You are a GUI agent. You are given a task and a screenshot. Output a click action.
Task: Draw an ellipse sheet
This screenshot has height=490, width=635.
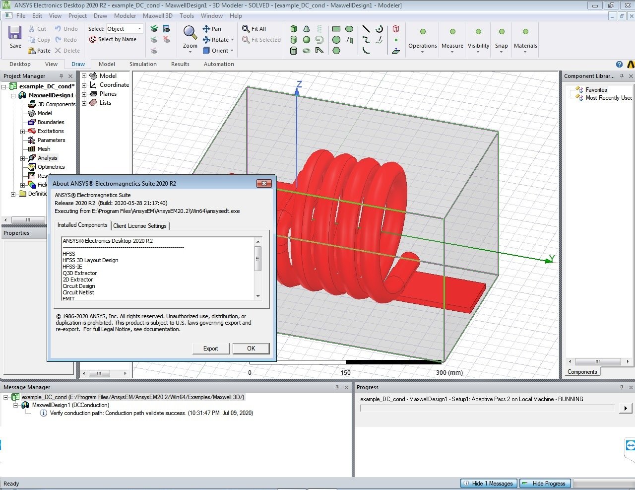tap(349, 29)
